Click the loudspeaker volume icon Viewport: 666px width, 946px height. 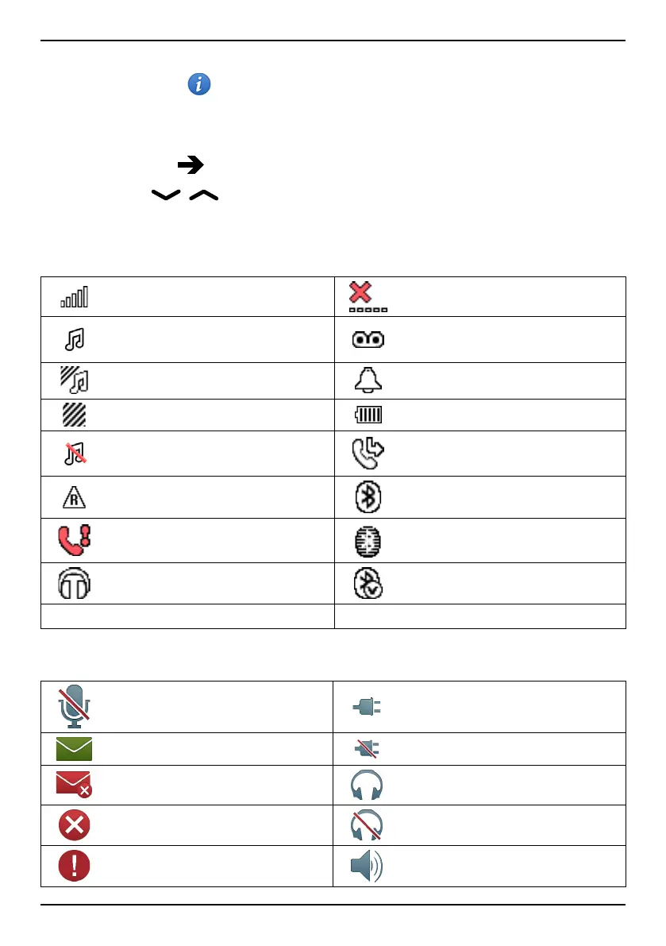[x=367, y=866]
